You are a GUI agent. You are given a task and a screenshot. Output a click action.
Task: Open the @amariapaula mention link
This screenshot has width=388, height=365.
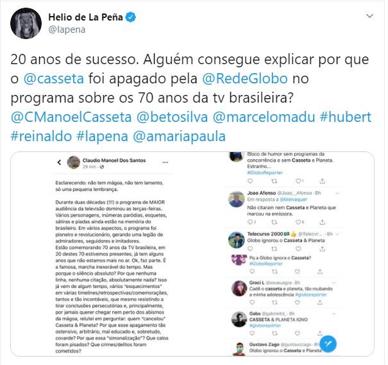(179, 137)
